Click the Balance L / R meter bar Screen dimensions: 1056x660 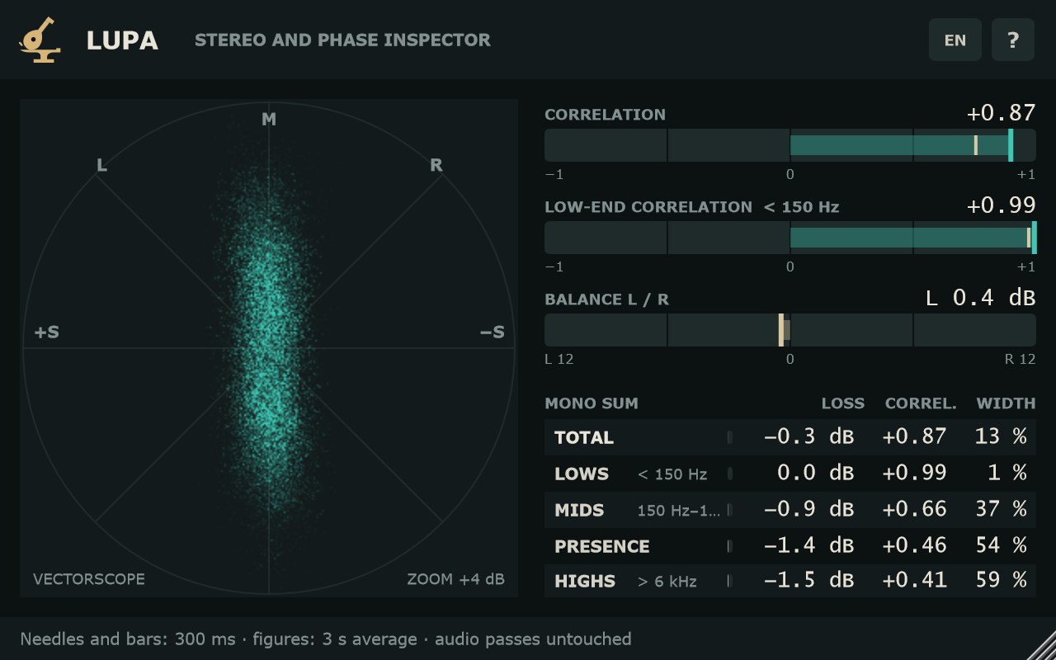[x=790, y=330]
